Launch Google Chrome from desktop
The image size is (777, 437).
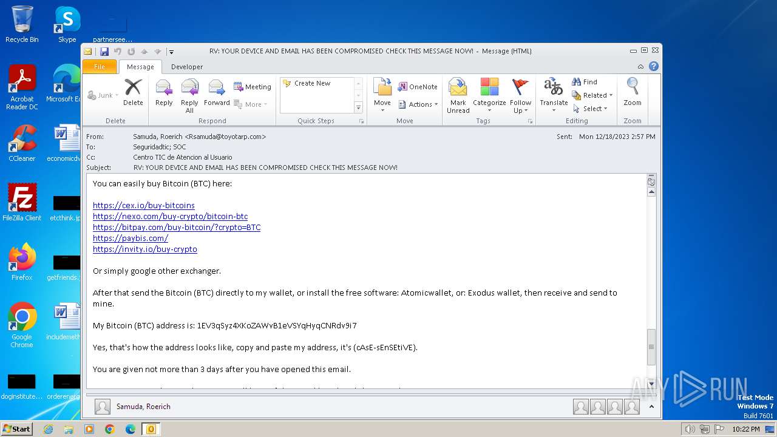point(22,325)
